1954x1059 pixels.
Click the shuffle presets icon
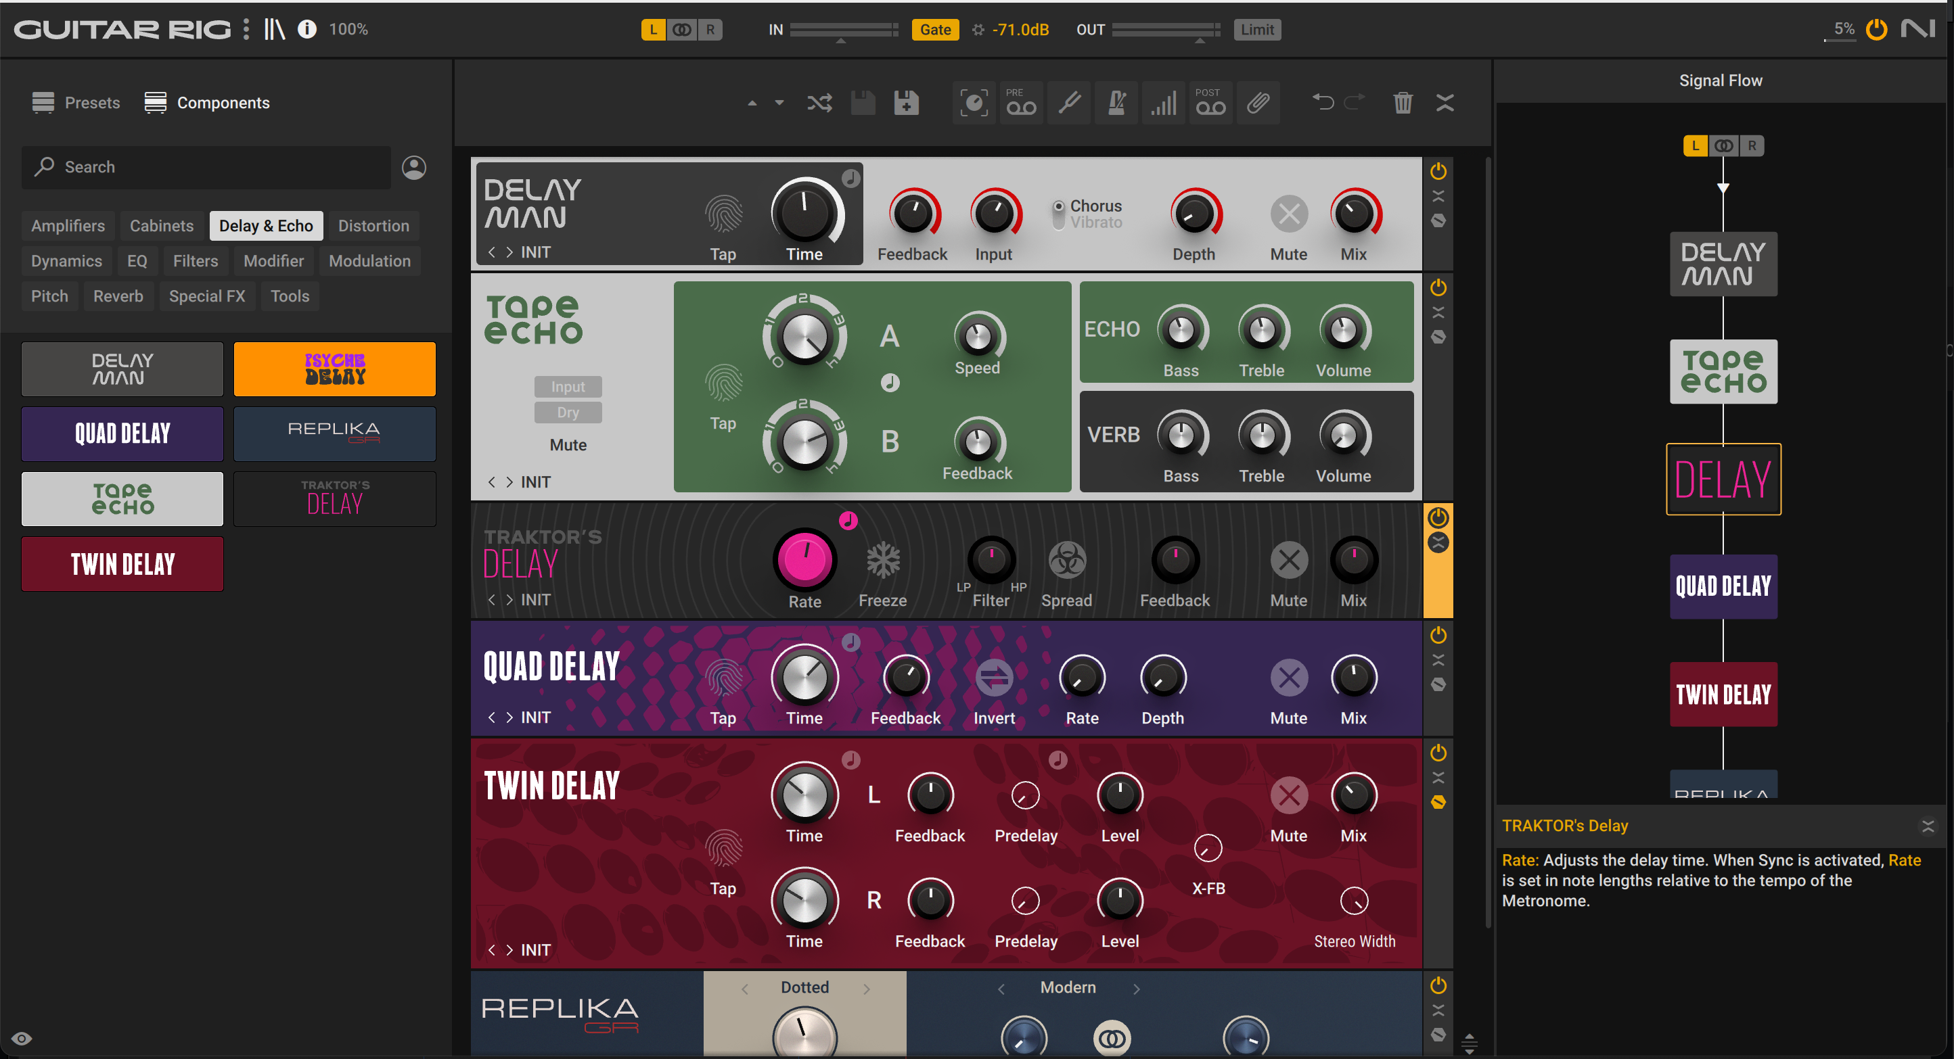(819, 102)
